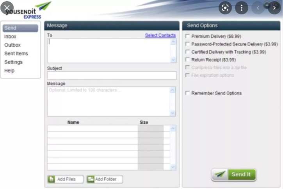Open the Inbox section
The height and width of the screenshot is (189, 283).
(10, 37)
